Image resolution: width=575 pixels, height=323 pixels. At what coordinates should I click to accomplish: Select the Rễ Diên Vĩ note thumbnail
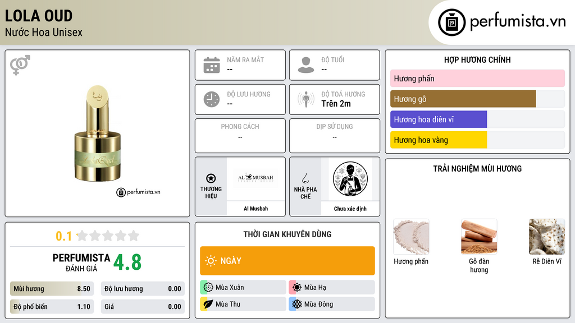click(x=547, y=237)
